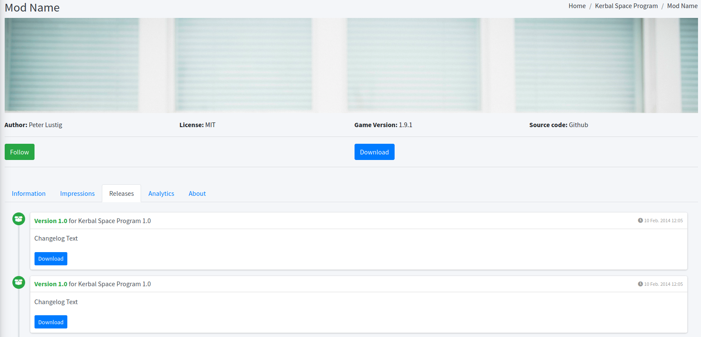This screenshot has width=701, height=337.
Task: Click the Mod Name page heading
Action: [32, 8]
